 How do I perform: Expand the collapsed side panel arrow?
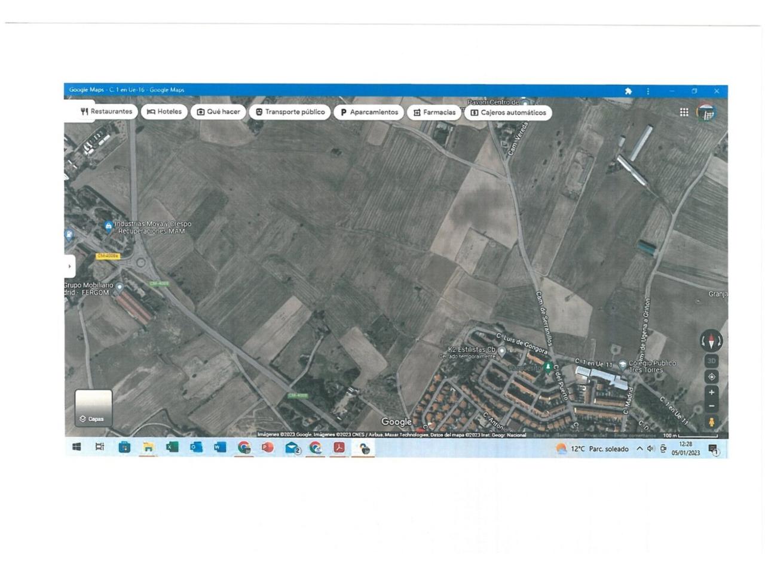pos(70,266)
